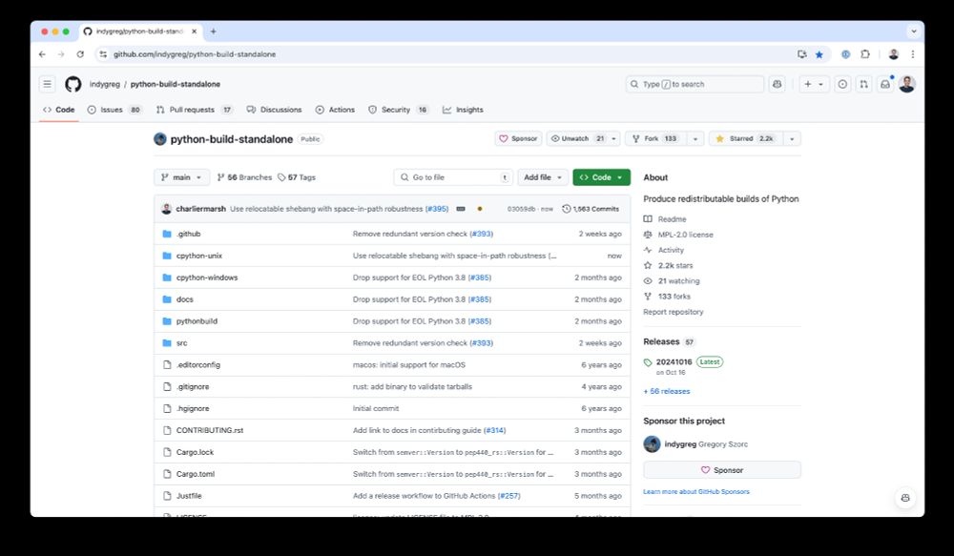954x556 pixels.
Task: View 57 Tags
Action: click(297, 177)
